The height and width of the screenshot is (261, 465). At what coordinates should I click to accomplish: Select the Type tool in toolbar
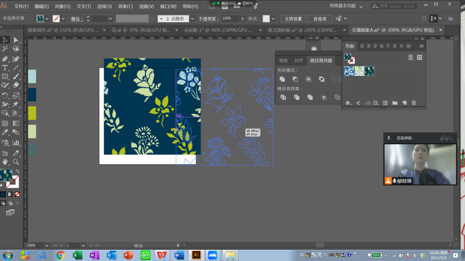click(x=5, y=68)
